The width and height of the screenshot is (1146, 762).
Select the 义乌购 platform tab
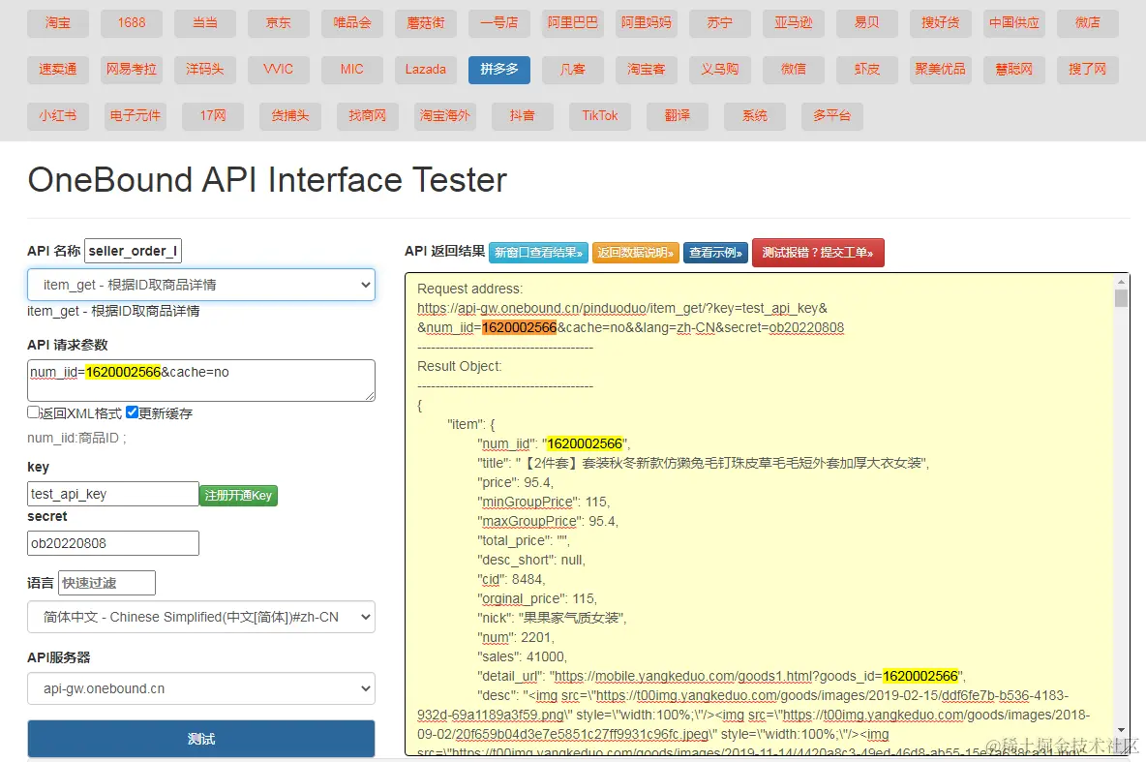click(x=720, y=70)
